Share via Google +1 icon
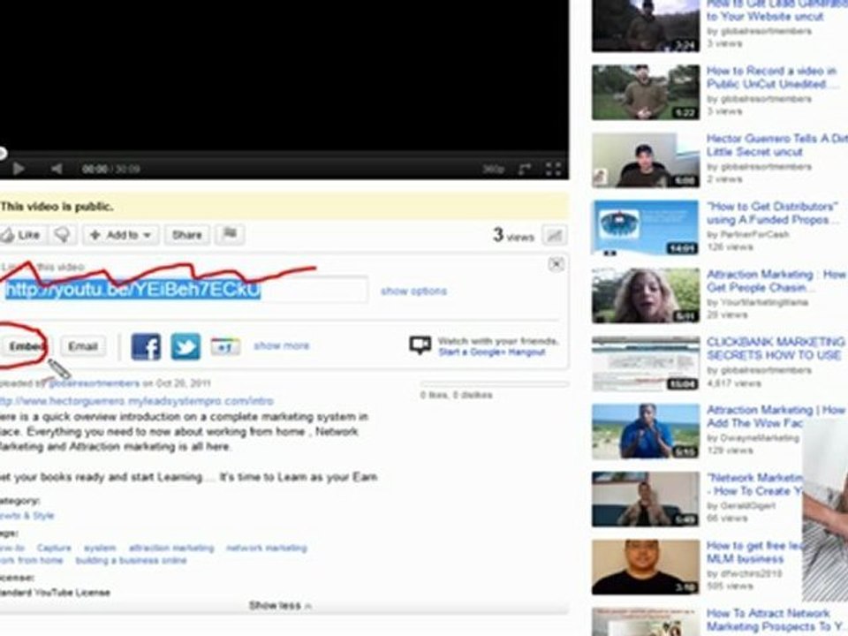 (225, 346)
